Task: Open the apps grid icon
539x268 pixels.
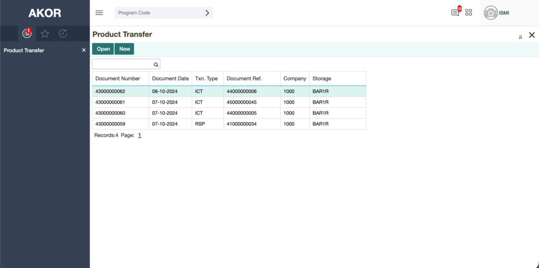Action: 468,13
